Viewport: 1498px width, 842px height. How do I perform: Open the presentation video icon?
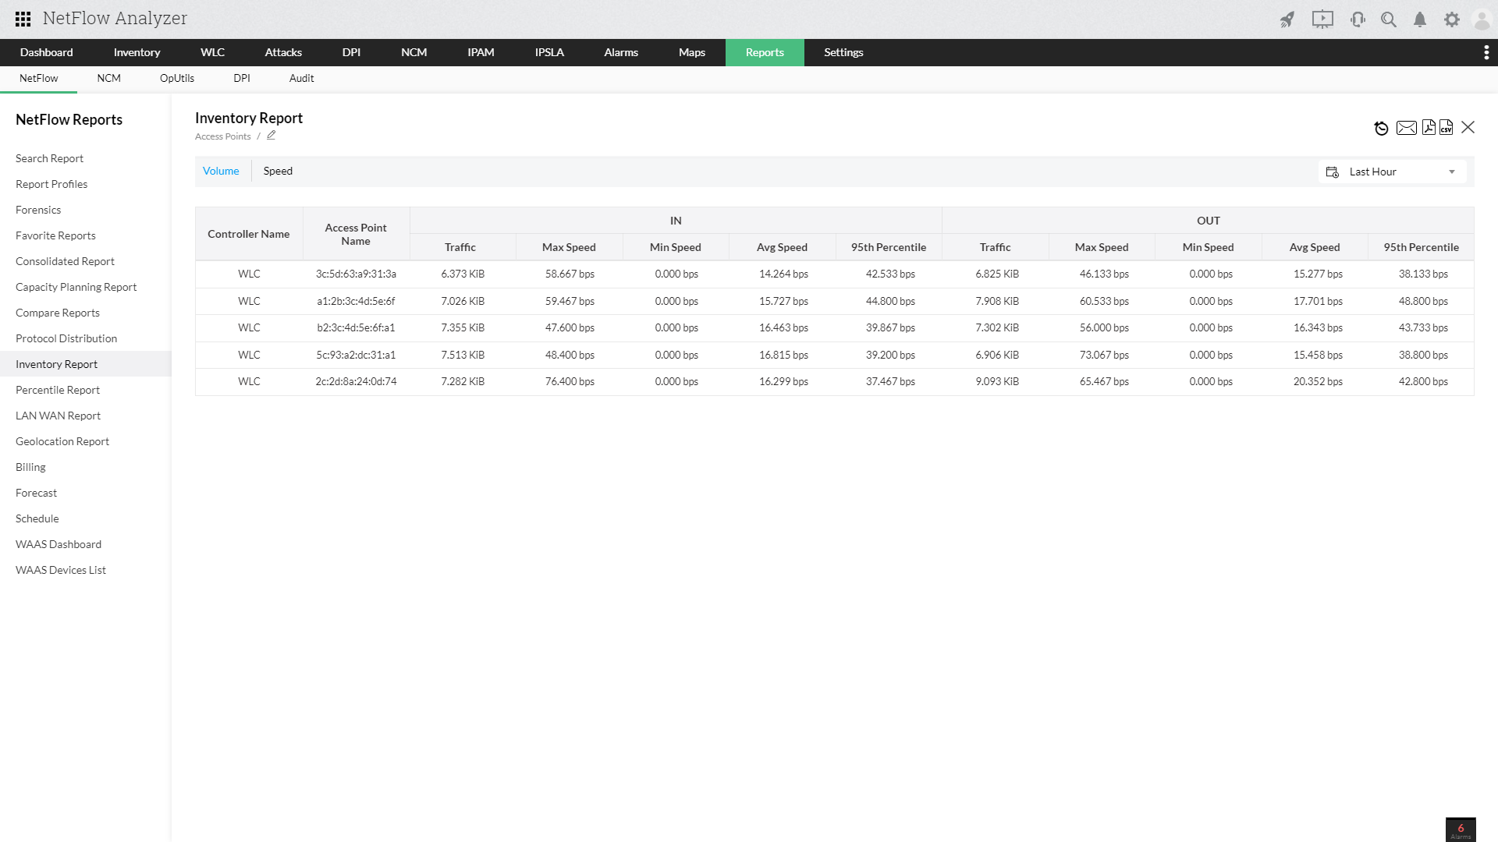(1322, 19)
